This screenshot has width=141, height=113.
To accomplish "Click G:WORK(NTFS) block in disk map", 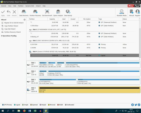I will (x=108, y=82).
